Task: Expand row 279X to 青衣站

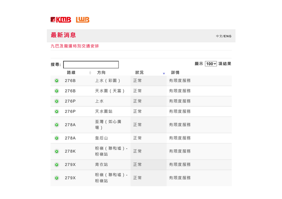Action: click(x=56, y=165)
